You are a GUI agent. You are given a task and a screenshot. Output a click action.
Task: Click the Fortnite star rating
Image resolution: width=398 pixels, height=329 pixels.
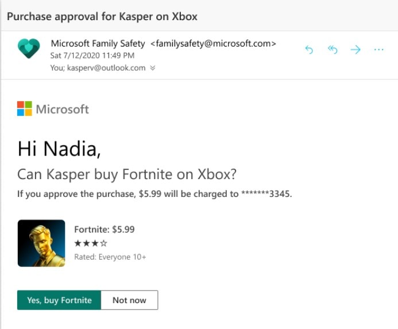91,243
